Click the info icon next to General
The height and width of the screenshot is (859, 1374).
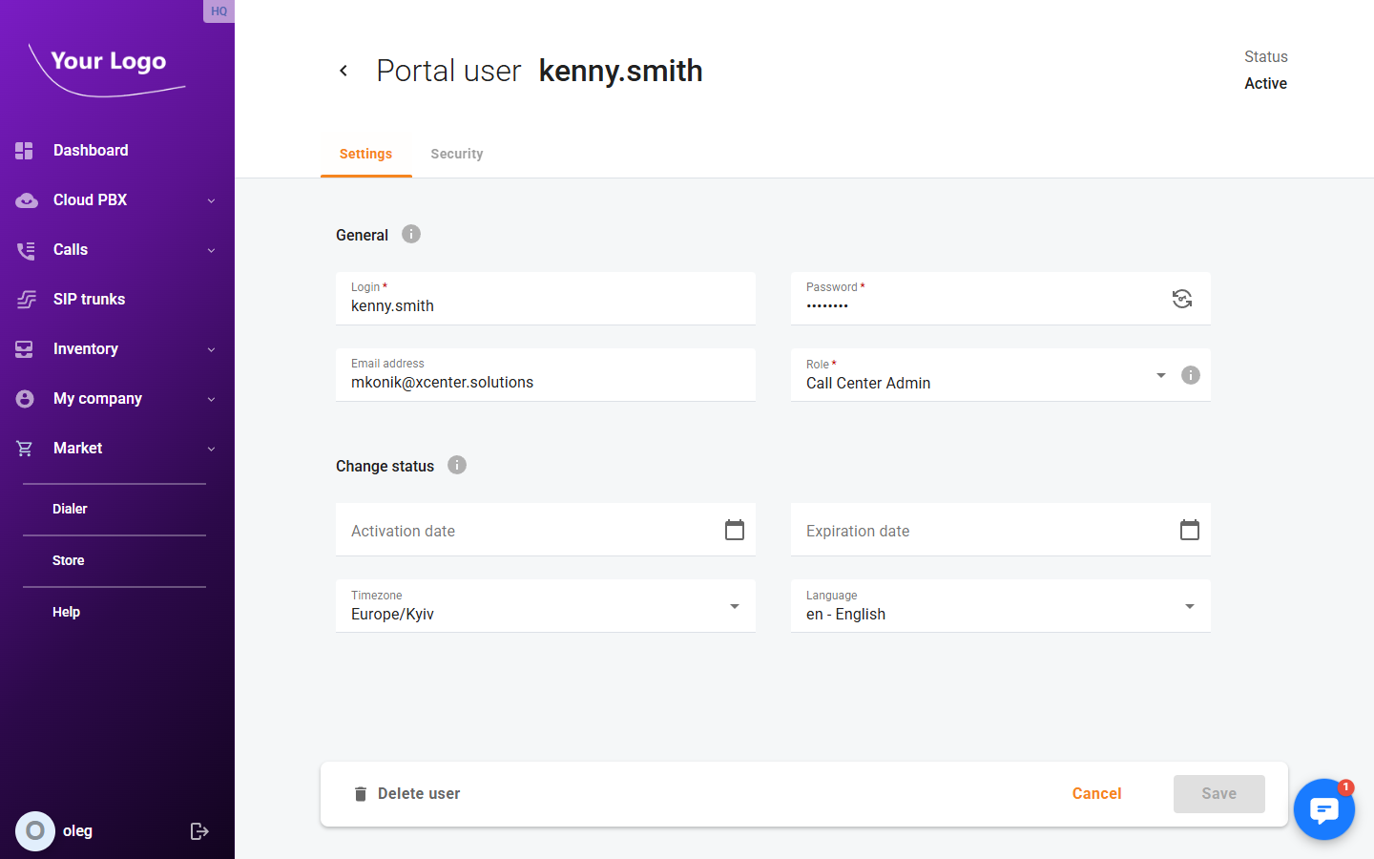[x=410, y=233]
